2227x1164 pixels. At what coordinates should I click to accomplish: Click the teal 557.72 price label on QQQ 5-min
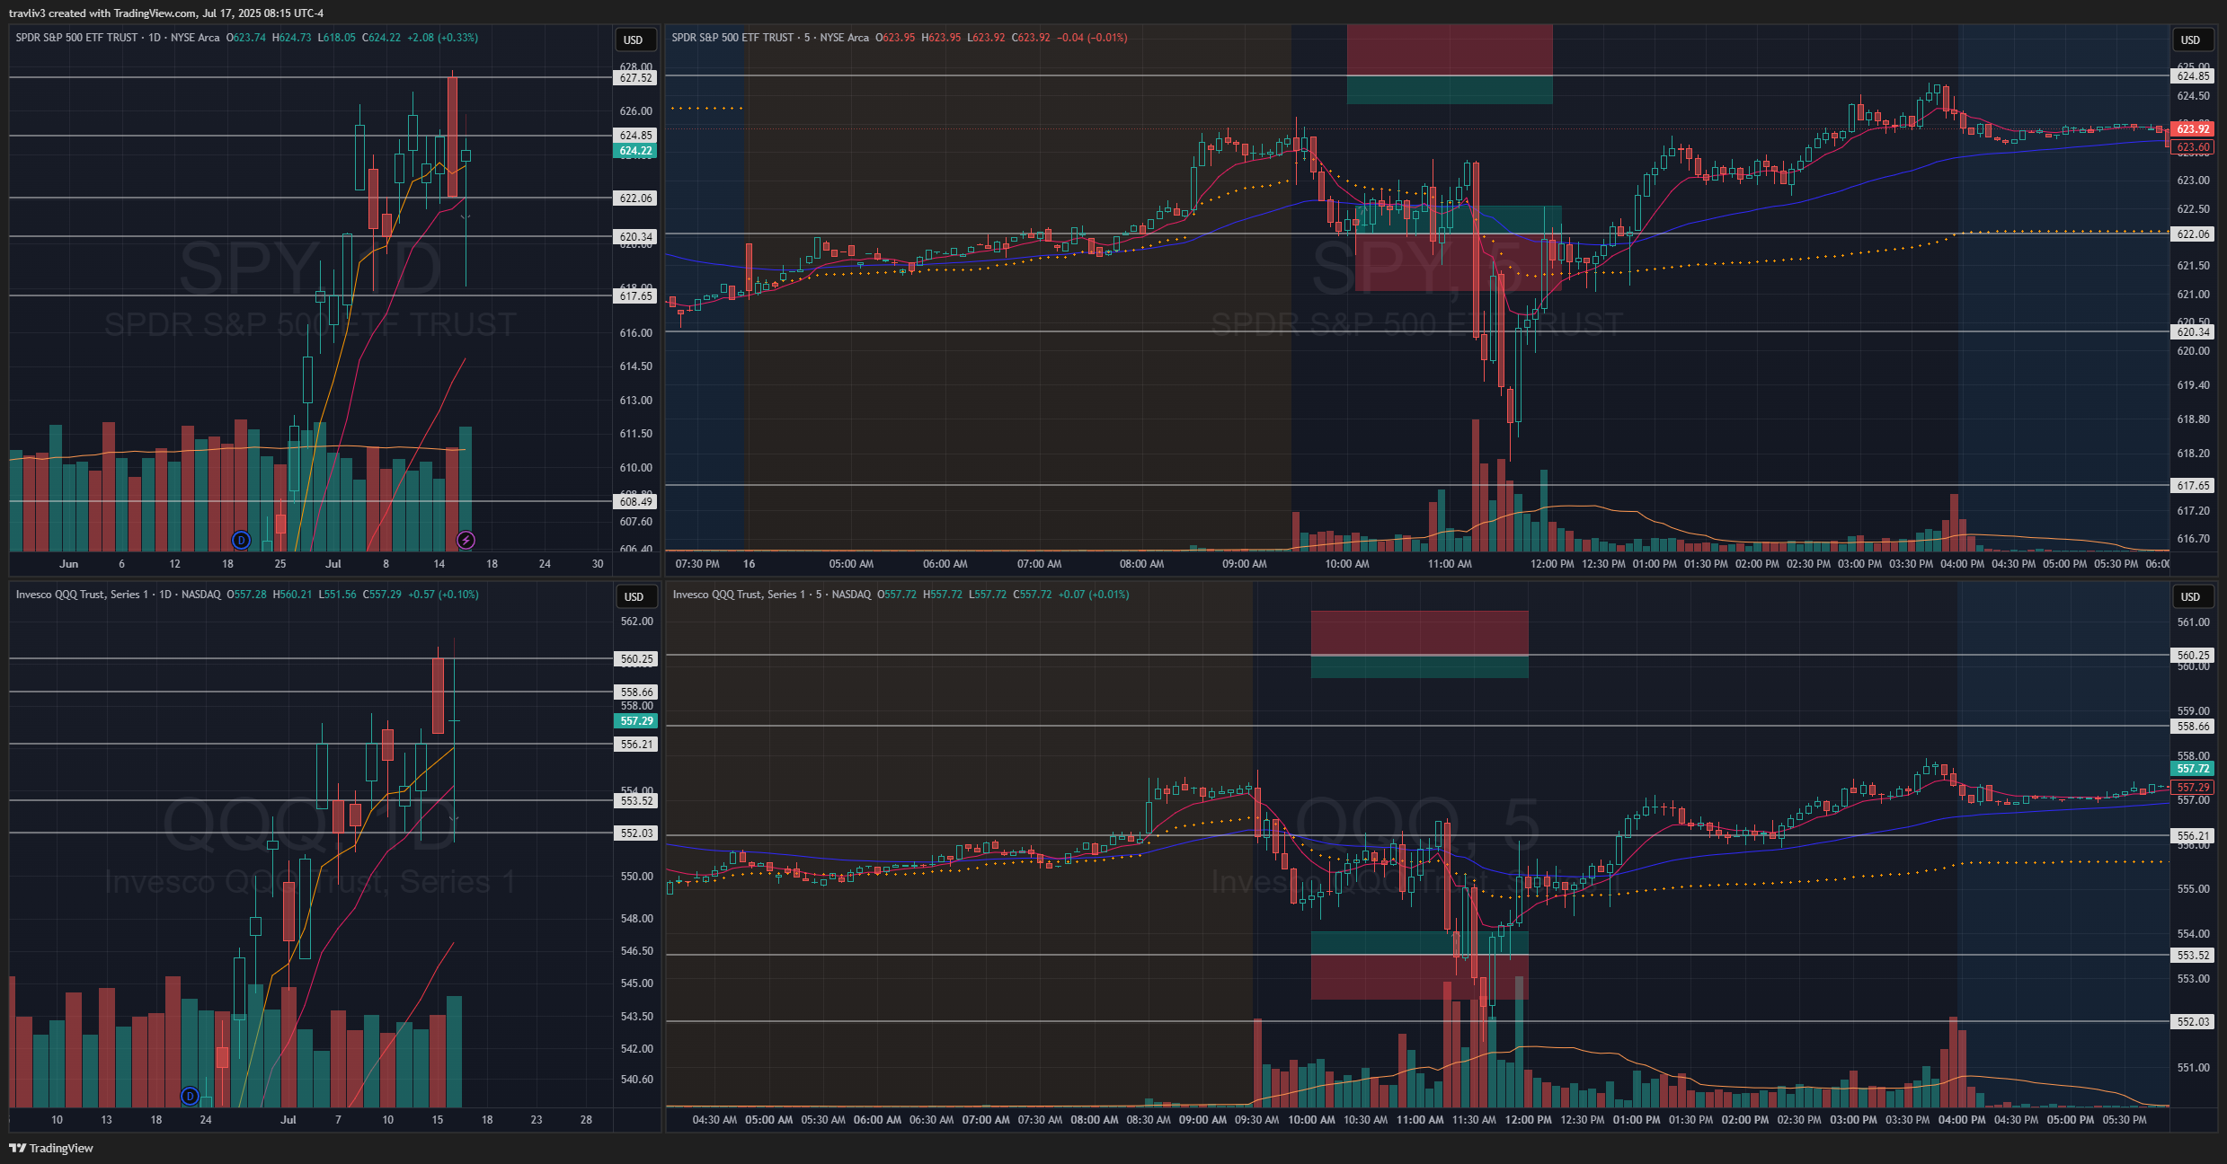[2192, 769]
